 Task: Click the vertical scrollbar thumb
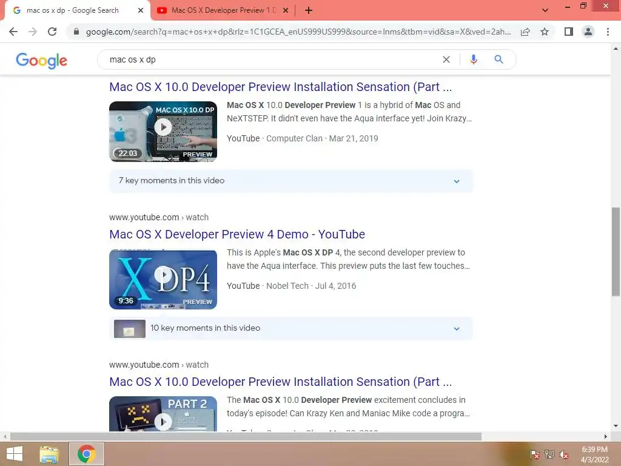616,251
